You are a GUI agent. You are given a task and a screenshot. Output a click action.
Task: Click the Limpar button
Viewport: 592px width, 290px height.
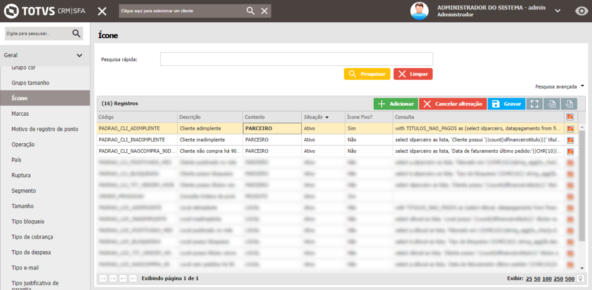[x=413, y=74]
